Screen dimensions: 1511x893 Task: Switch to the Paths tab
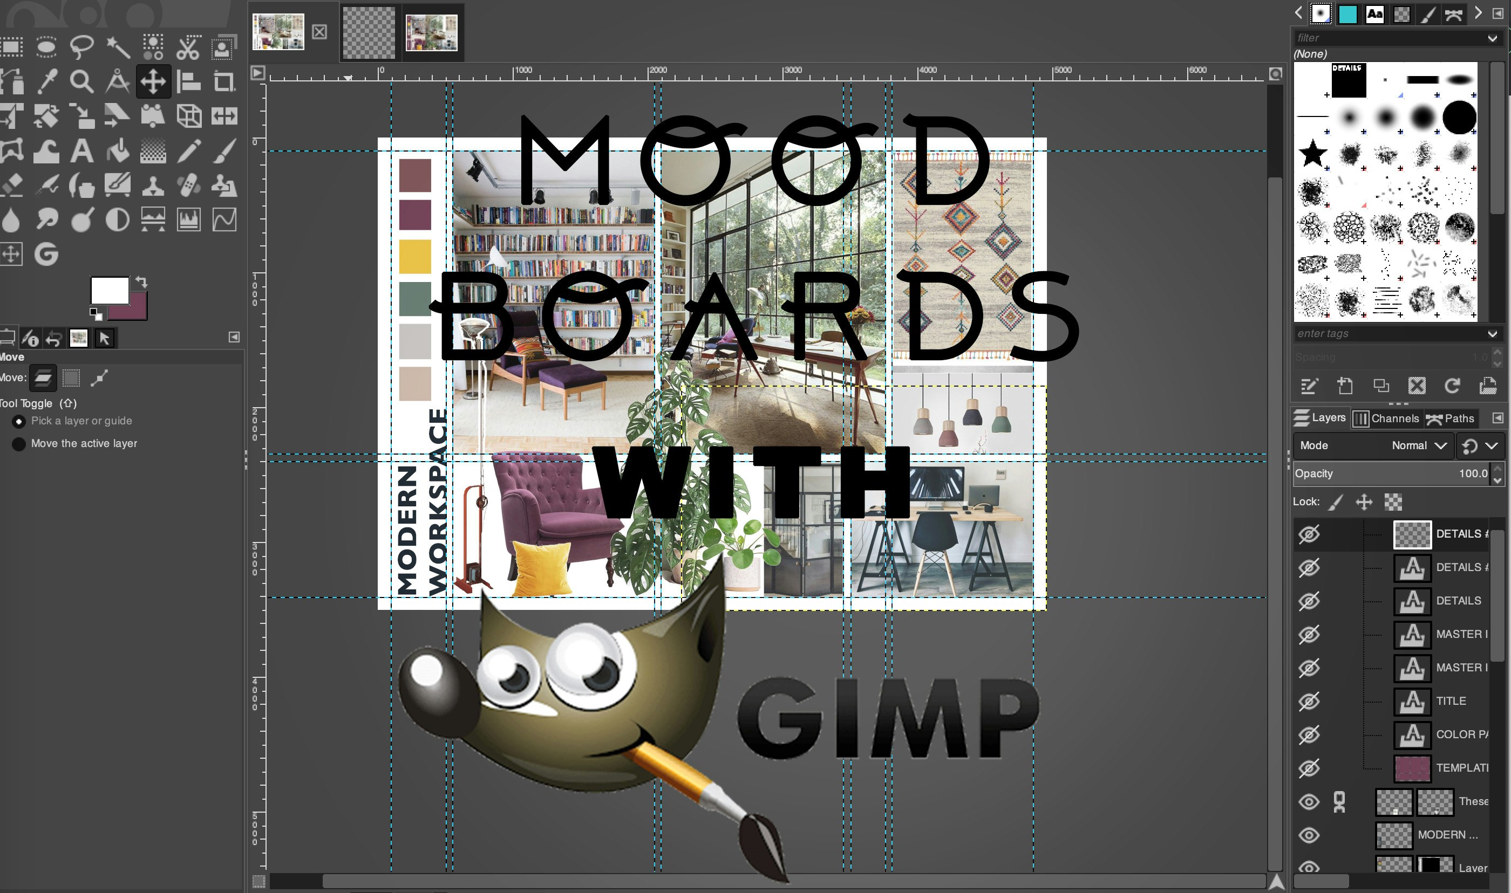[1450, 418]
